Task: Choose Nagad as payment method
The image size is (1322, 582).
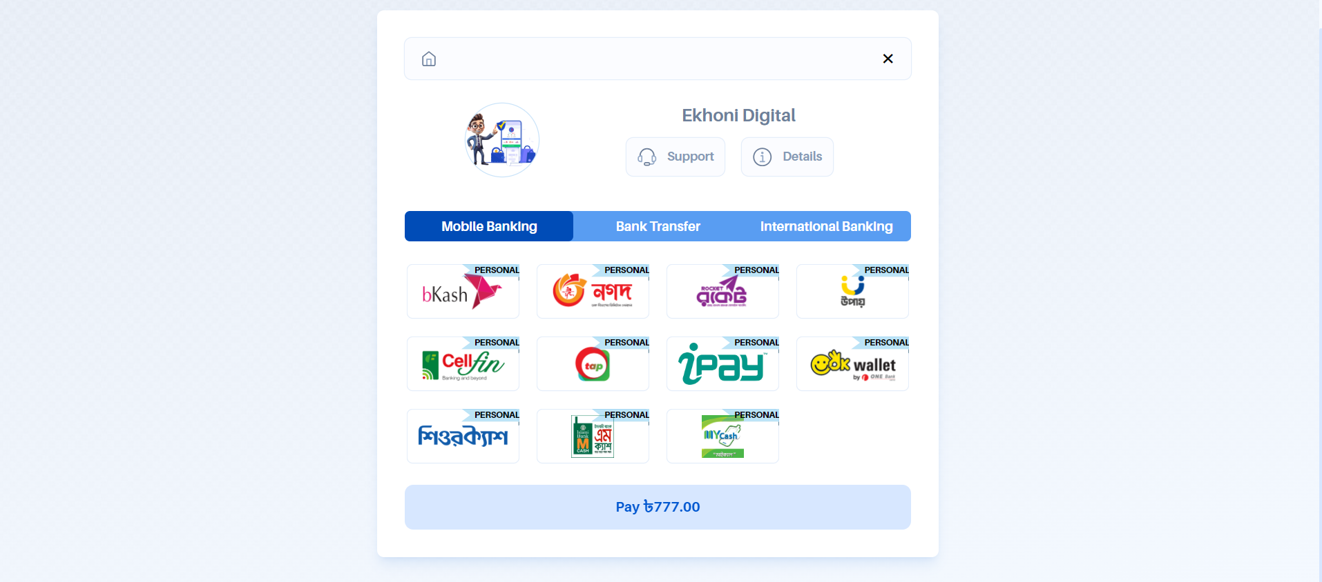Action: [x=593, y=291]
